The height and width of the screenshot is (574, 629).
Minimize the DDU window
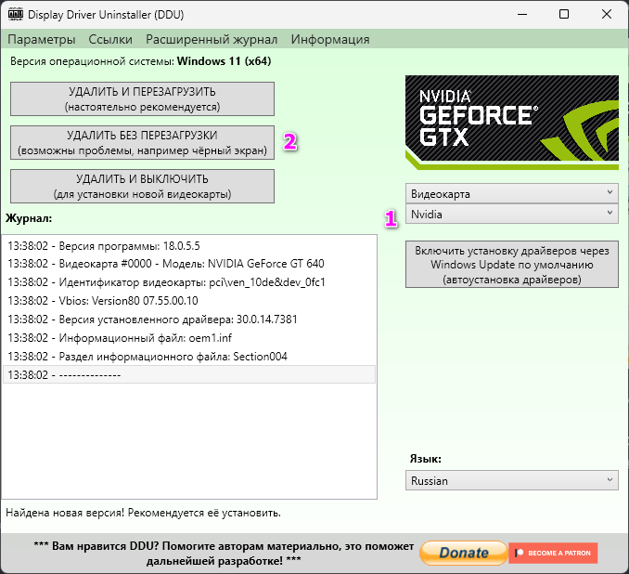click(x=522, y=15)
